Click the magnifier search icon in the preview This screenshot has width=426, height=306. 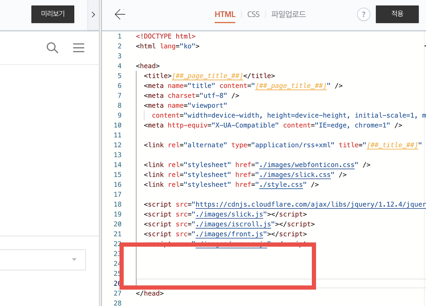(53, 48)
